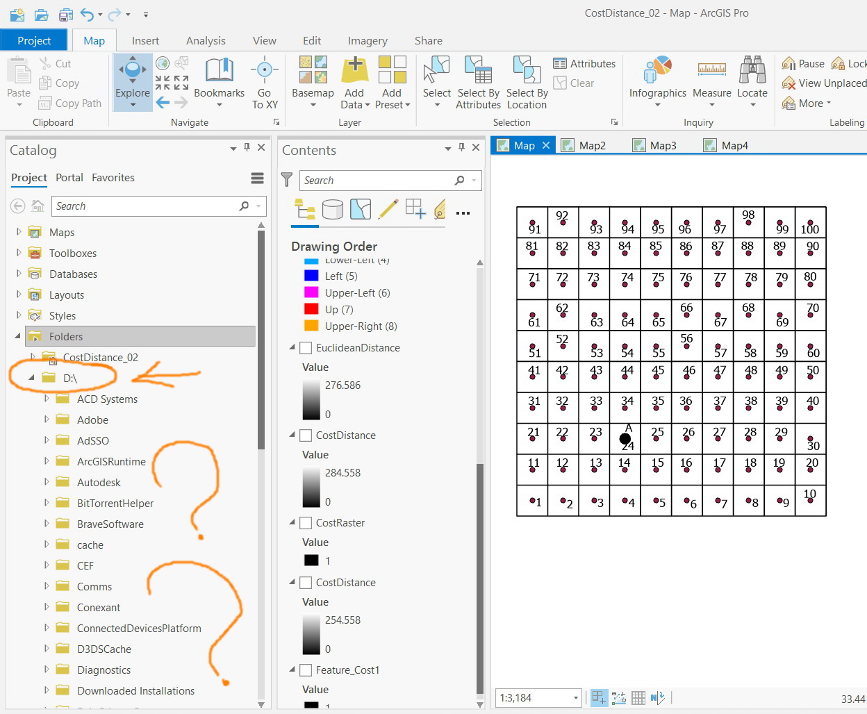The width and height of the screenshot is (867, 714).
Task: Click the Attributes button
Action: (x=584, y=63)
